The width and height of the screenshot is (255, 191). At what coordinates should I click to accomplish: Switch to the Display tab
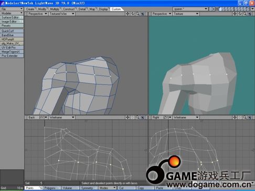pyautogui.click(x=103, y=9)
